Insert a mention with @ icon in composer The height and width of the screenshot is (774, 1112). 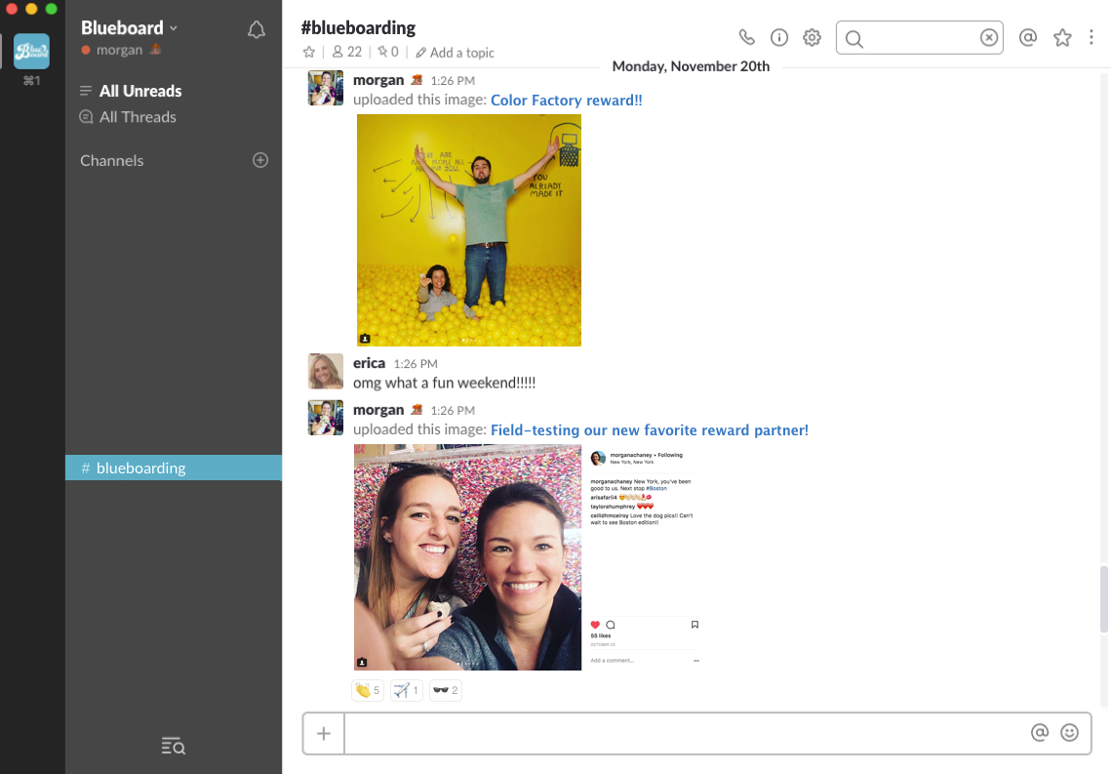(x=1039, y=733)
